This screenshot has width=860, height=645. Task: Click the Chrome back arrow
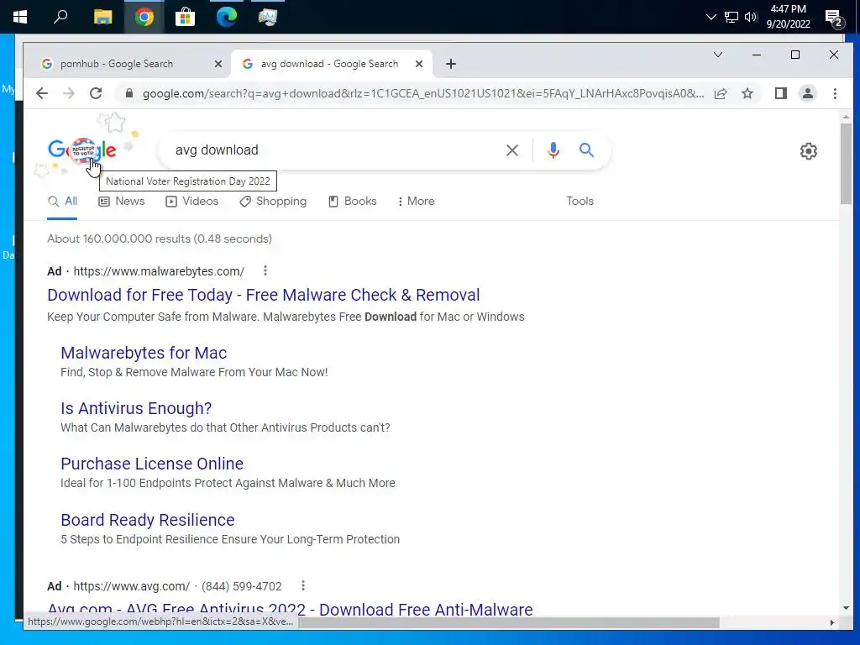pos(42,93)
